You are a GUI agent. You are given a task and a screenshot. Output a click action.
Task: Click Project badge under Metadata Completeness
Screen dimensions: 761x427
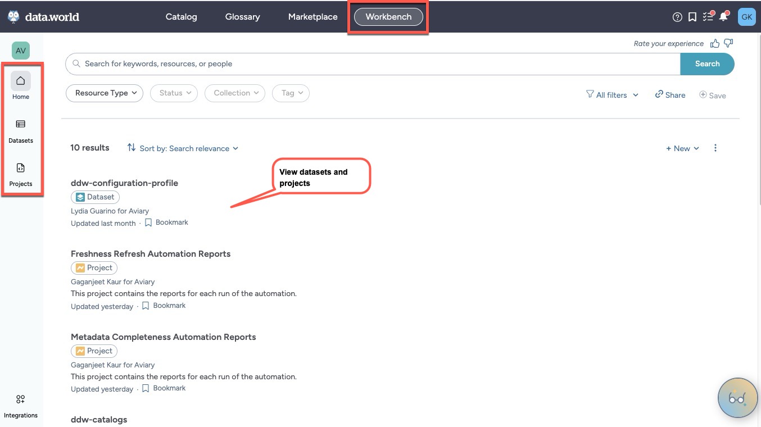94,351
